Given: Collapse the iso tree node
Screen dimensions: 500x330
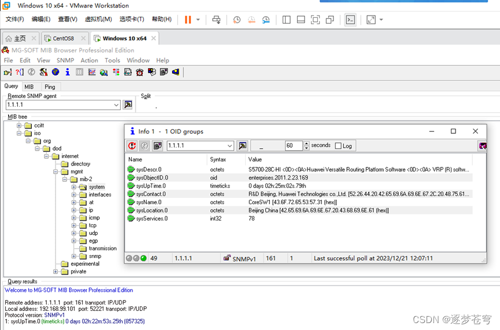Looking at the screenshot, I should tap(19, 133).
